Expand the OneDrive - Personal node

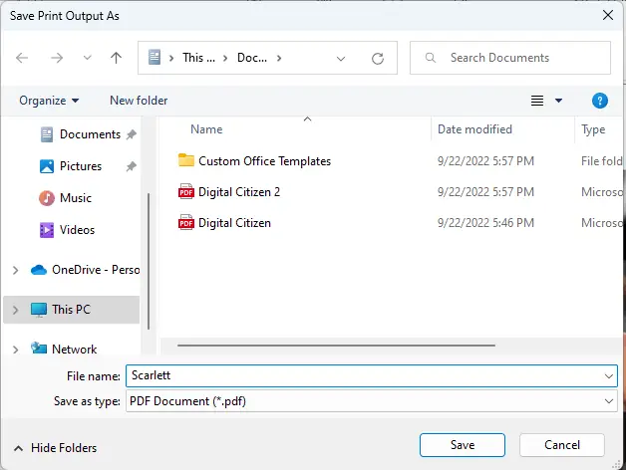[x=16, y=270]
